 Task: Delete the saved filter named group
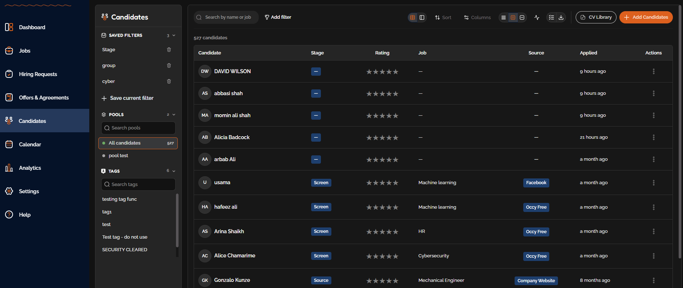pyautogui.click(x=169, y=66)
